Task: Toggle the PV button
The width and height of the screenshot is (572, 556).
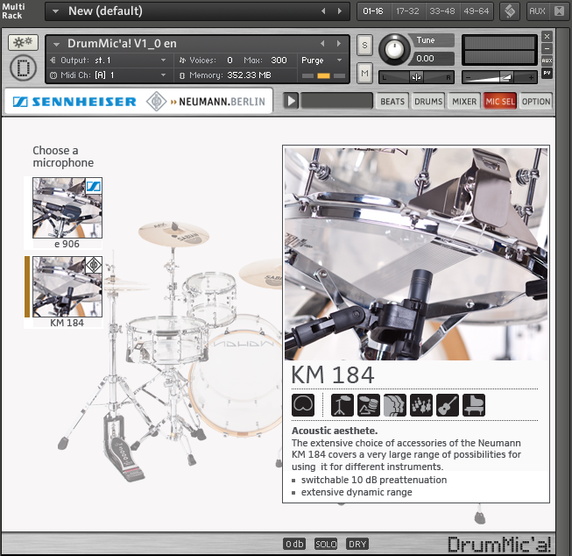Action: pyautogui.click(x=547, y=73)
